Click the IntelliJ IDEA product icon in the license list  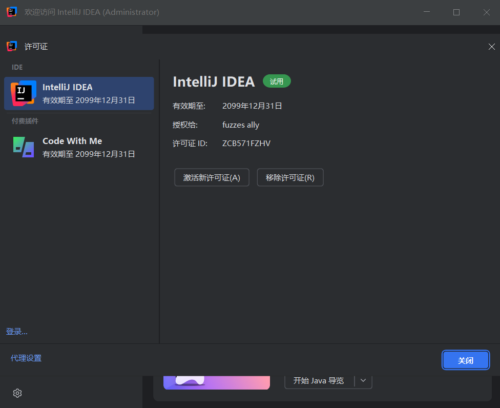(x=23, y=93)
